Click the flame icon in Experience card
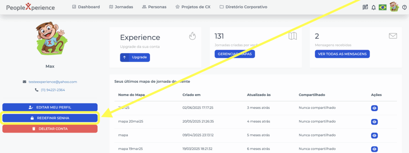 192,36
